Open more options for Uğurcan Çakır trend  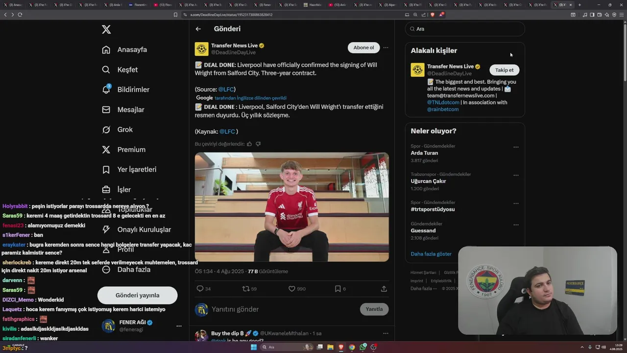(x=516, y=175)
